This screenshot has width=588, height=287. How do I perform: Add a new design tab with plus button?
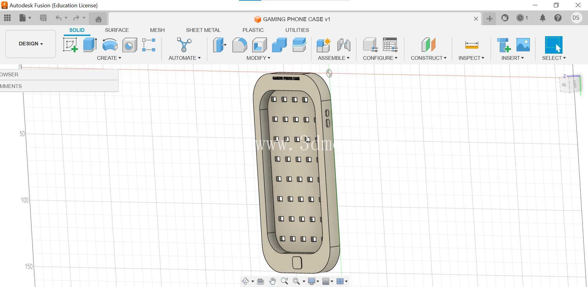click(x=489, y=19)
